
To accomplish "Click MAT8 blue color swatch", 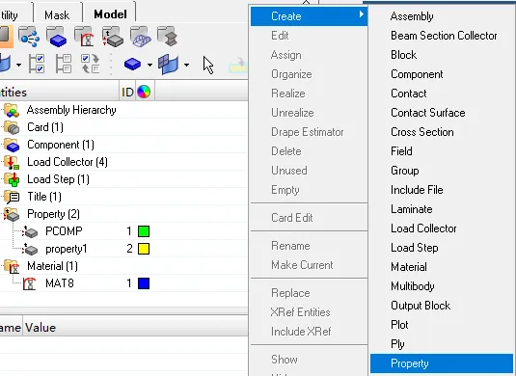I will [144, 283].
